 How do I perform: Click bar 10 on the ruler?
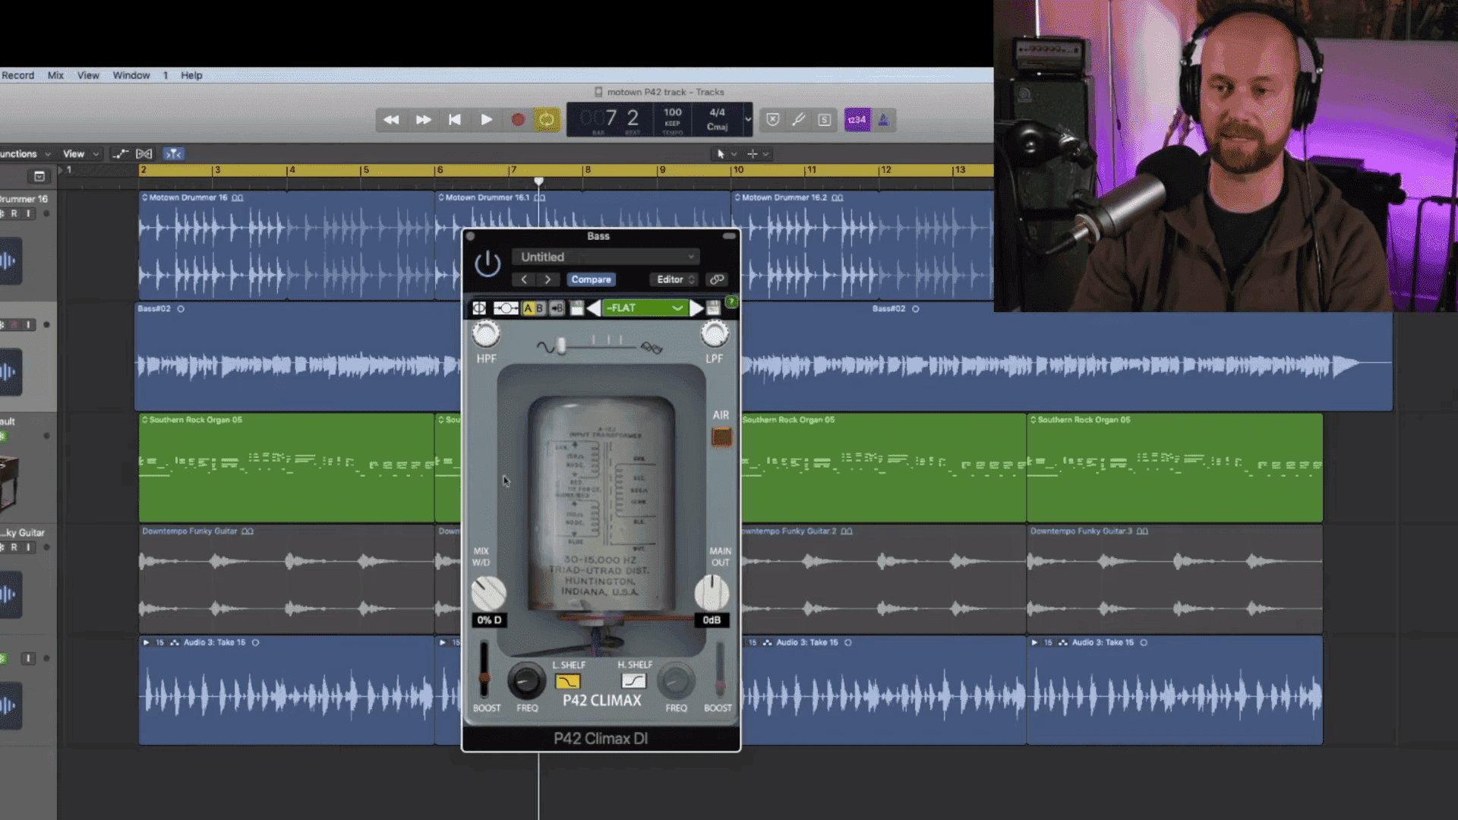point(738,170)
